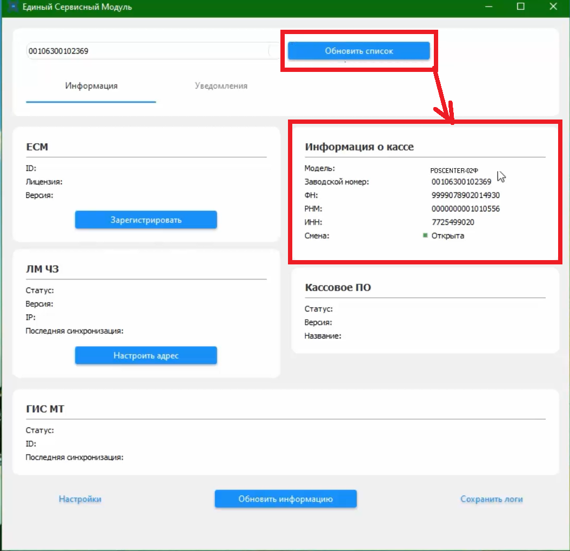Click the app icon in the title bar
This screenshot has height=551, width=570.
click(x=12, y=6)
